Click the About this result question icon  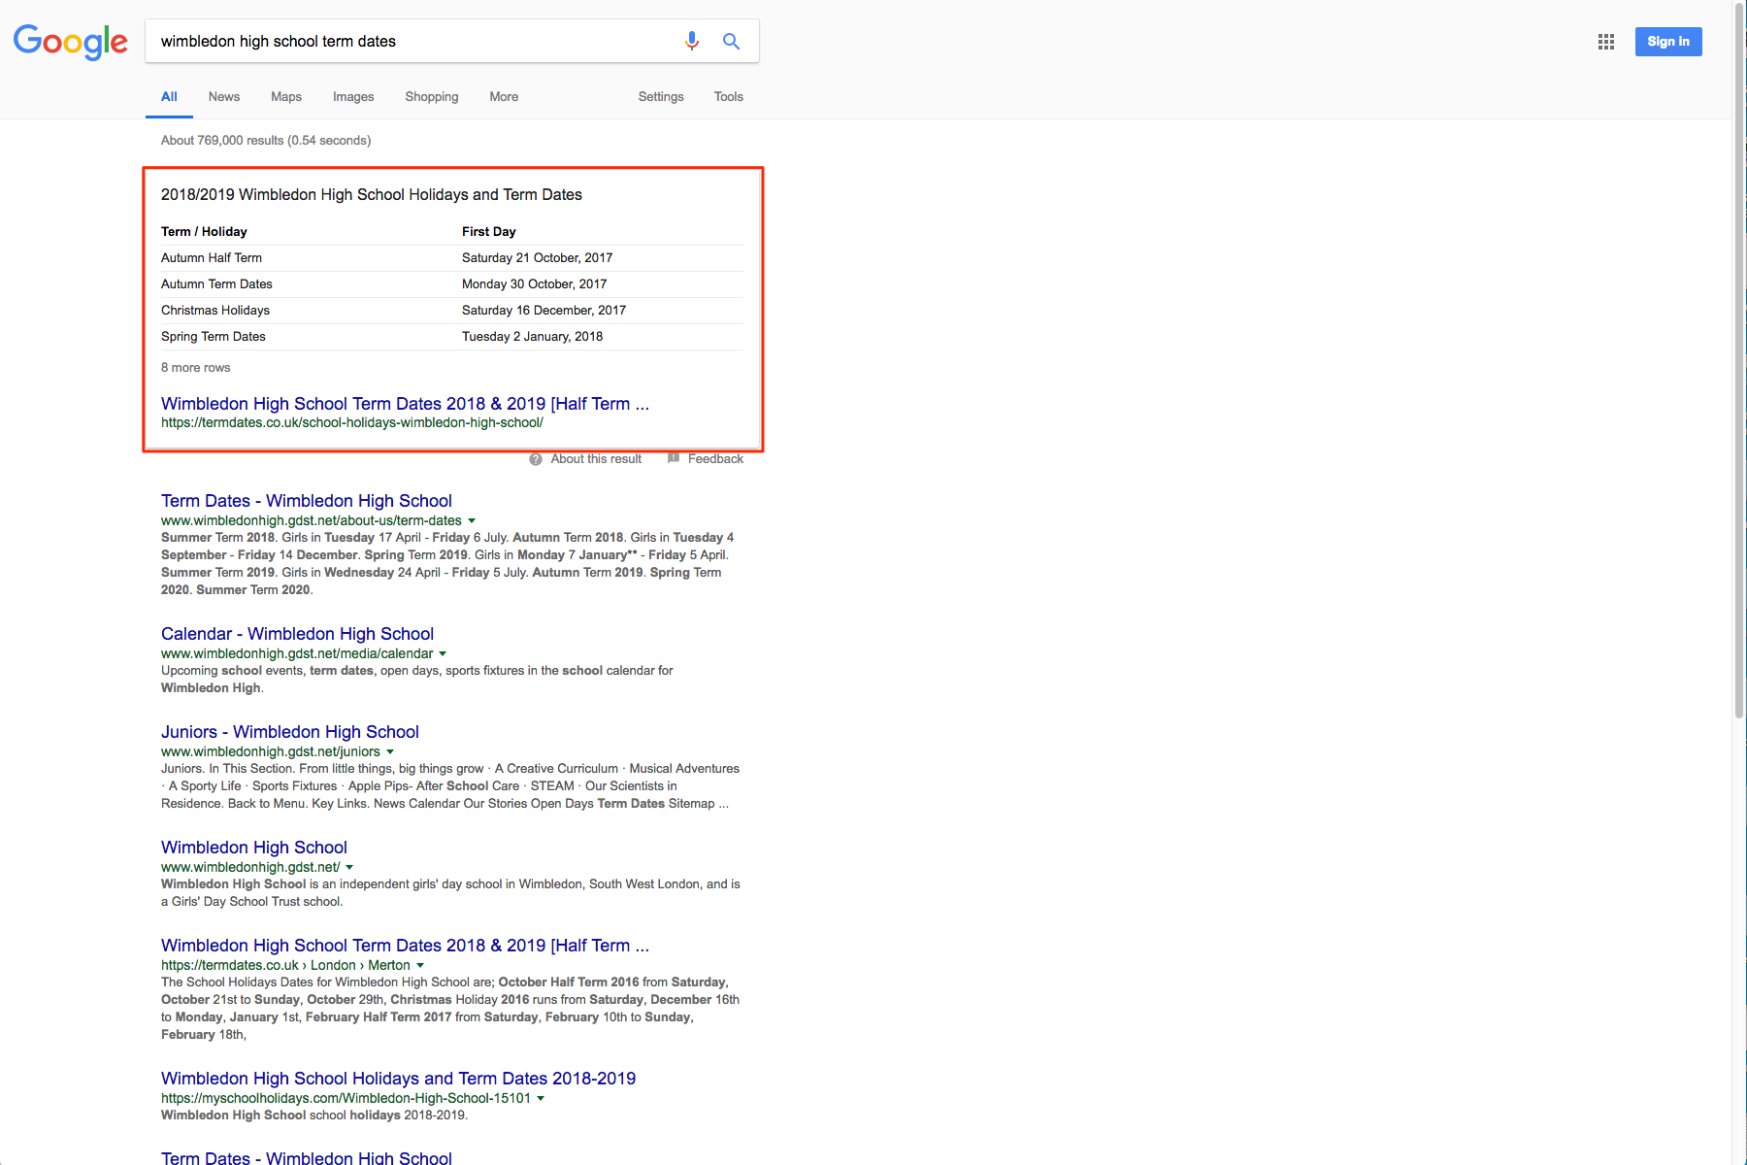(536, 459)
